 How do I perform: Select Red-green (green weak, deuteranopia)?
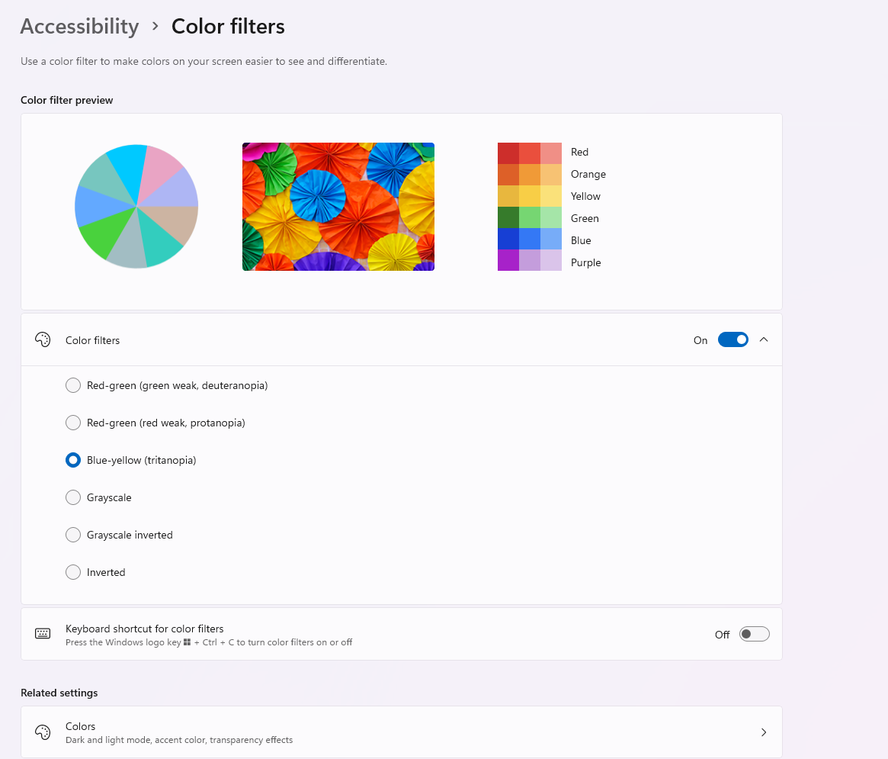click(72, 385)
